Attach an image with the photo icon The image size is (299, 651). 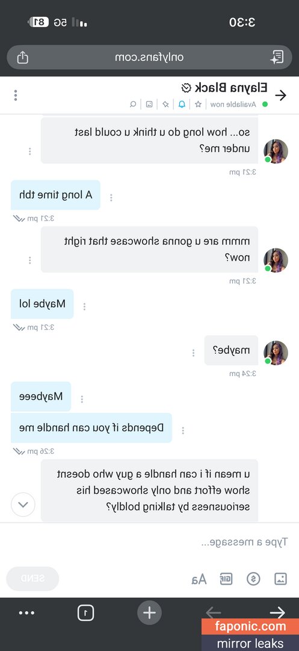coord(280,579)
